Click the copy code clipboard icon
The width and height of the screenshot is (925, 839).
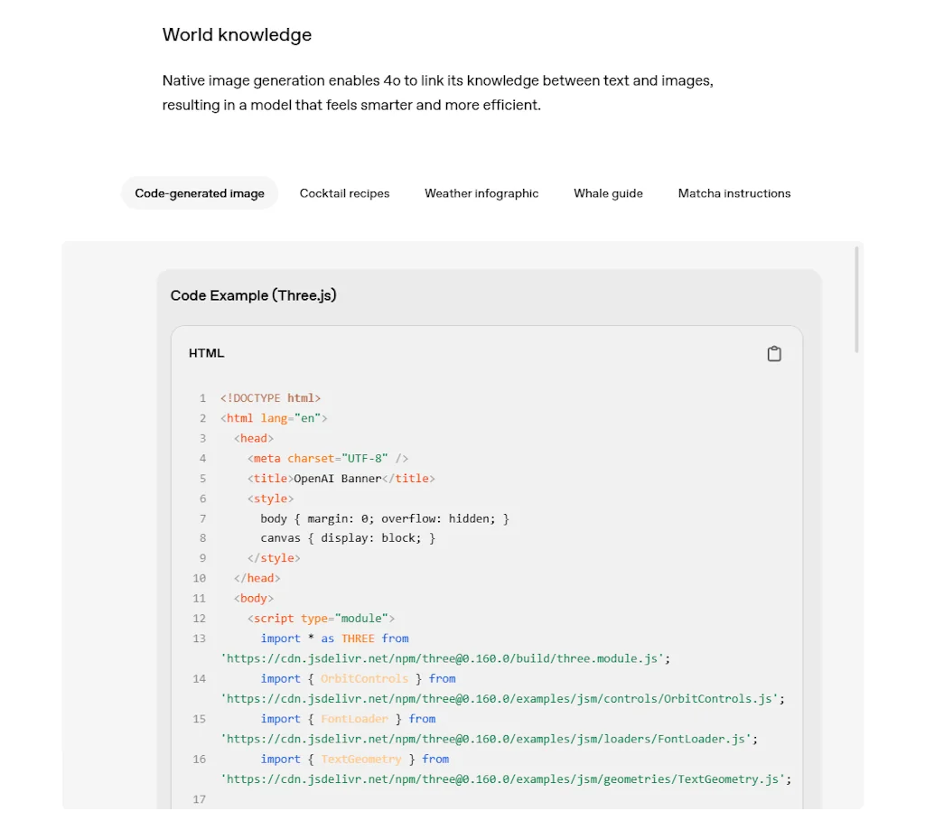coord(774,353)
